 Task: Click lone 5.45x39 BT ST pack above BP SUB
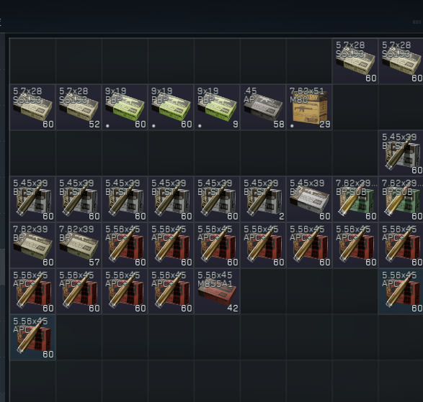coord(401,153)
